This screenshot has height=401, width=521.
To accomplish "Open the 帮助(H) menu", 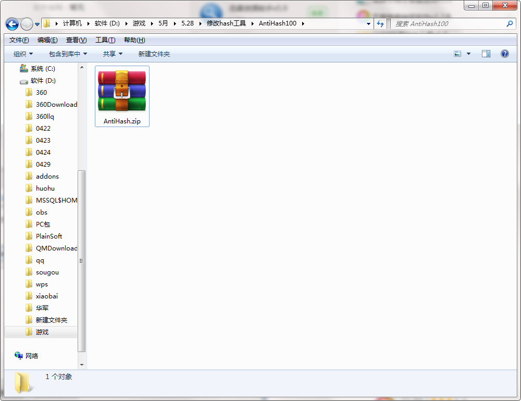I will coord(134,40).
